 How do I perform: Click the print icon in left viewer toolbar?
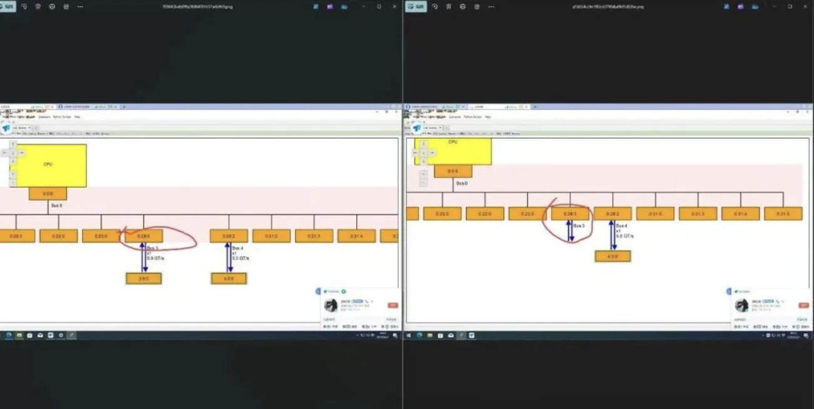[x=52, y=6]
